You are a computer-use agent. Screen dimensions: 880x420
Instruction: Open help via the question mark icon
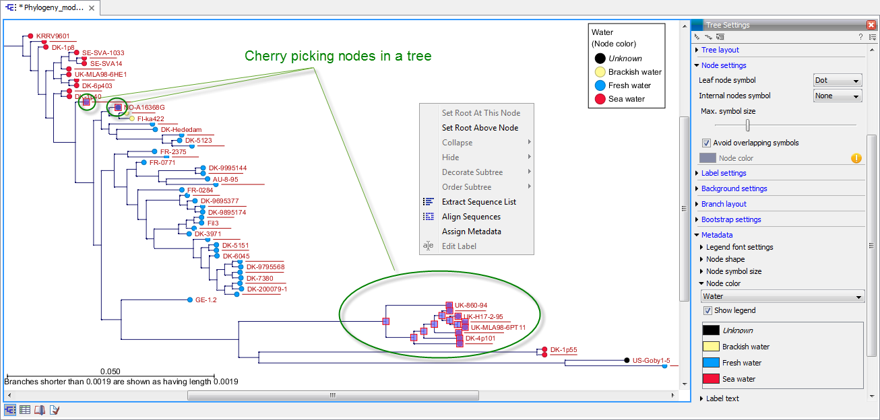[x=860, y=36]
